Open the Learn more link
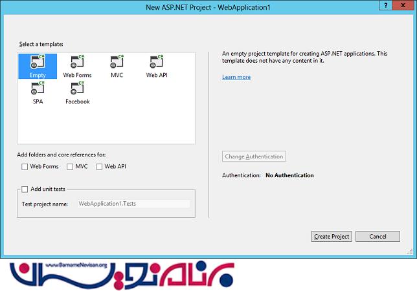This screenshot has width=417, height=291. pyautogui.click(x=236, y=77)
